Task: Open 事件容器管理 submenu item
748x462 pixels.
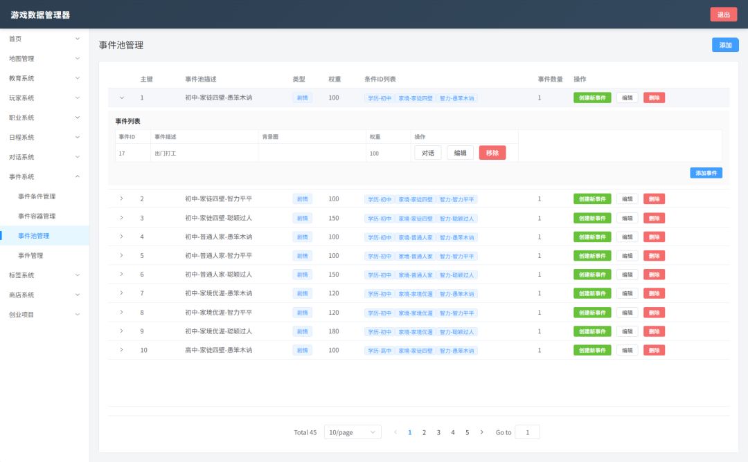Action: pyautogui.click(x=44, y=216)
